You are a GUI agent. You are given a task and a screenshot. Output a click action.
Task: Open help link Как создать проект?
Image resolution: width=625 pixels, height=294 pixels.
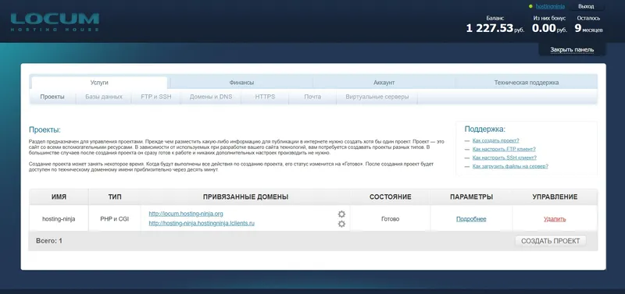(495, 140)
